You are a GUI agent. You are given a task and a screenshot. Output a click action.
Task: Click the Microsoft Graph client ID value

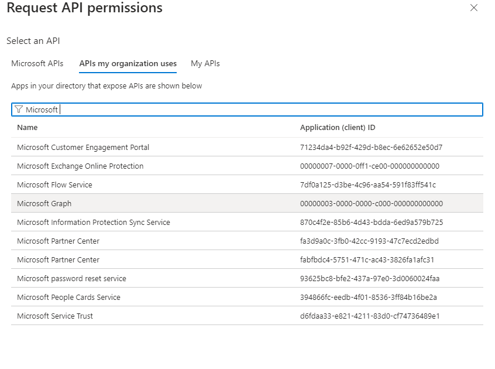coord(371,203)
